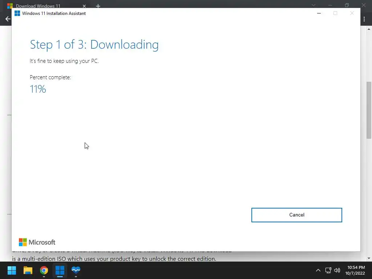Close the Download Windows 11 browser tab
The height and width of the screenshot is (279, 372).
click(84, 6)
